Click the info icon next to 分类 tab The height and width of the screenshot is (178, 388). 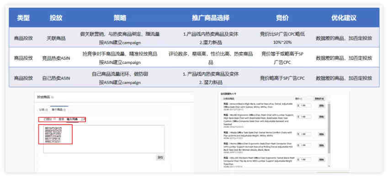click(x=47, y=110)
